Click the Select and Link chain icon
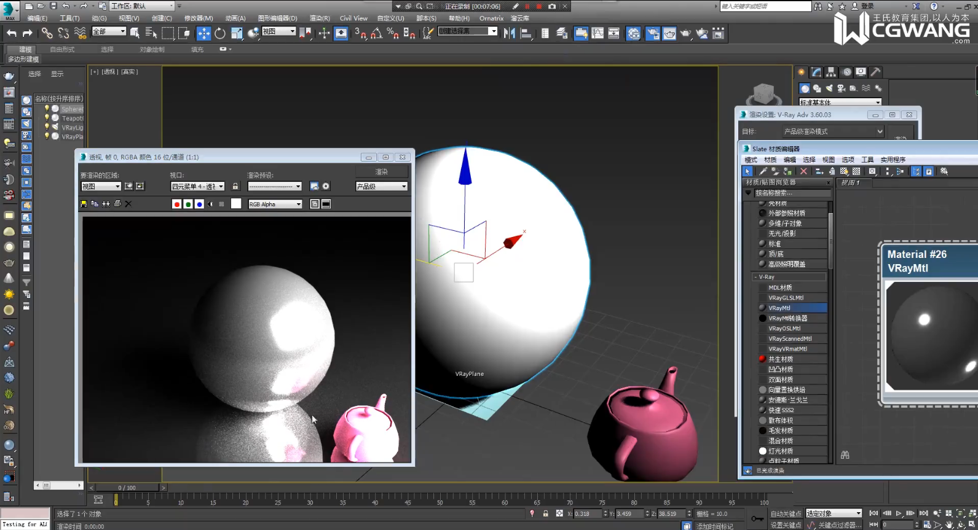 point(47,33)
